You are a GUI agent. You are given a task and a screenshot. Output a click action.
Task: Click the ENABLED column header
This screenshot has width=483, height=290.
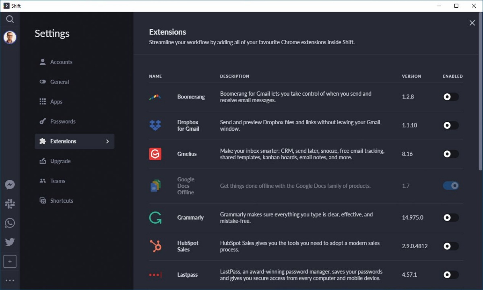453,76
